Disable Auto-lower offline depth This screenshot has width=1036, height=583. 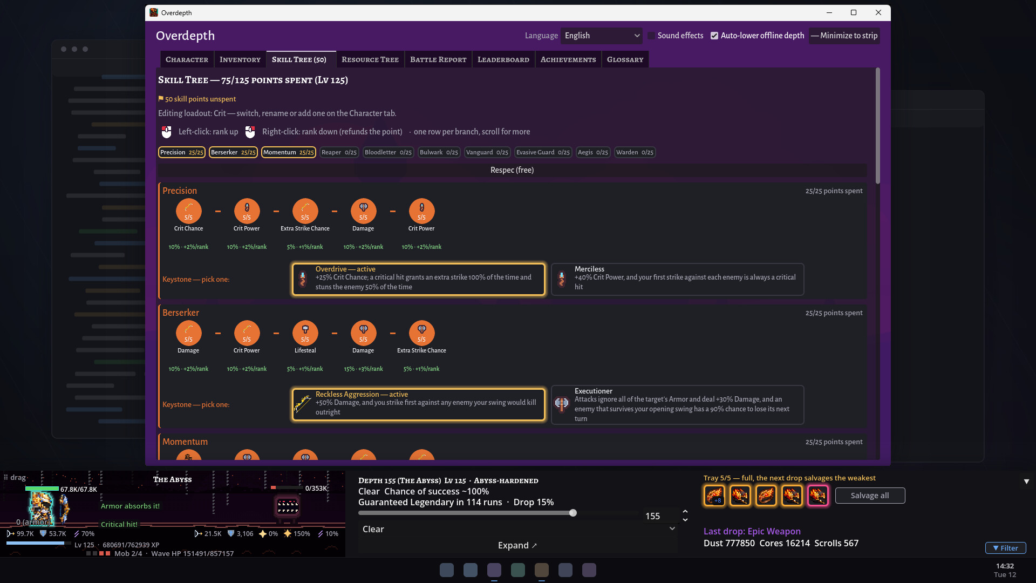pos(714,36)
